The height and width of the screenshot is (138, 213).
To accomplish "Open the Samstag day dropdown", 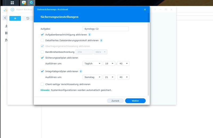I will click(x=92, y=77).
